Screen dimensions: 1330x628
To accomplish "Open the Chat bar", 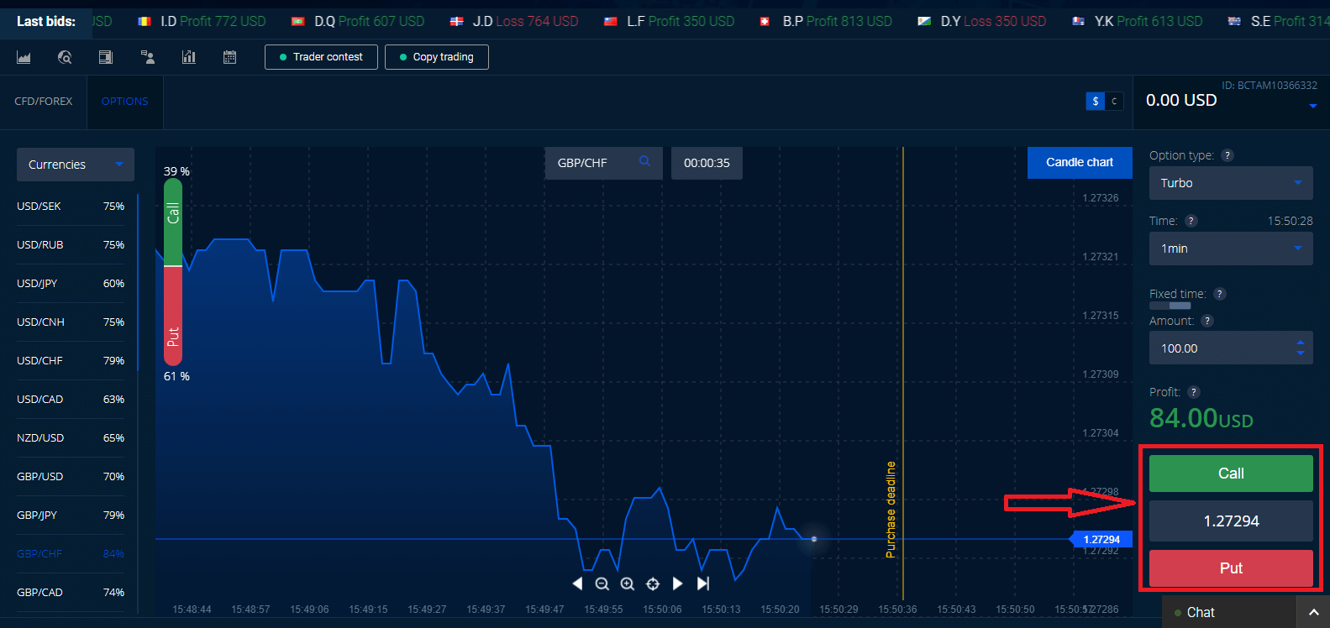I will click(1230, 613).
